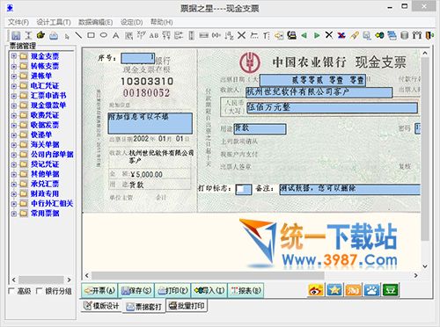Click the 开票(A) button

click(x=99, y=291)
